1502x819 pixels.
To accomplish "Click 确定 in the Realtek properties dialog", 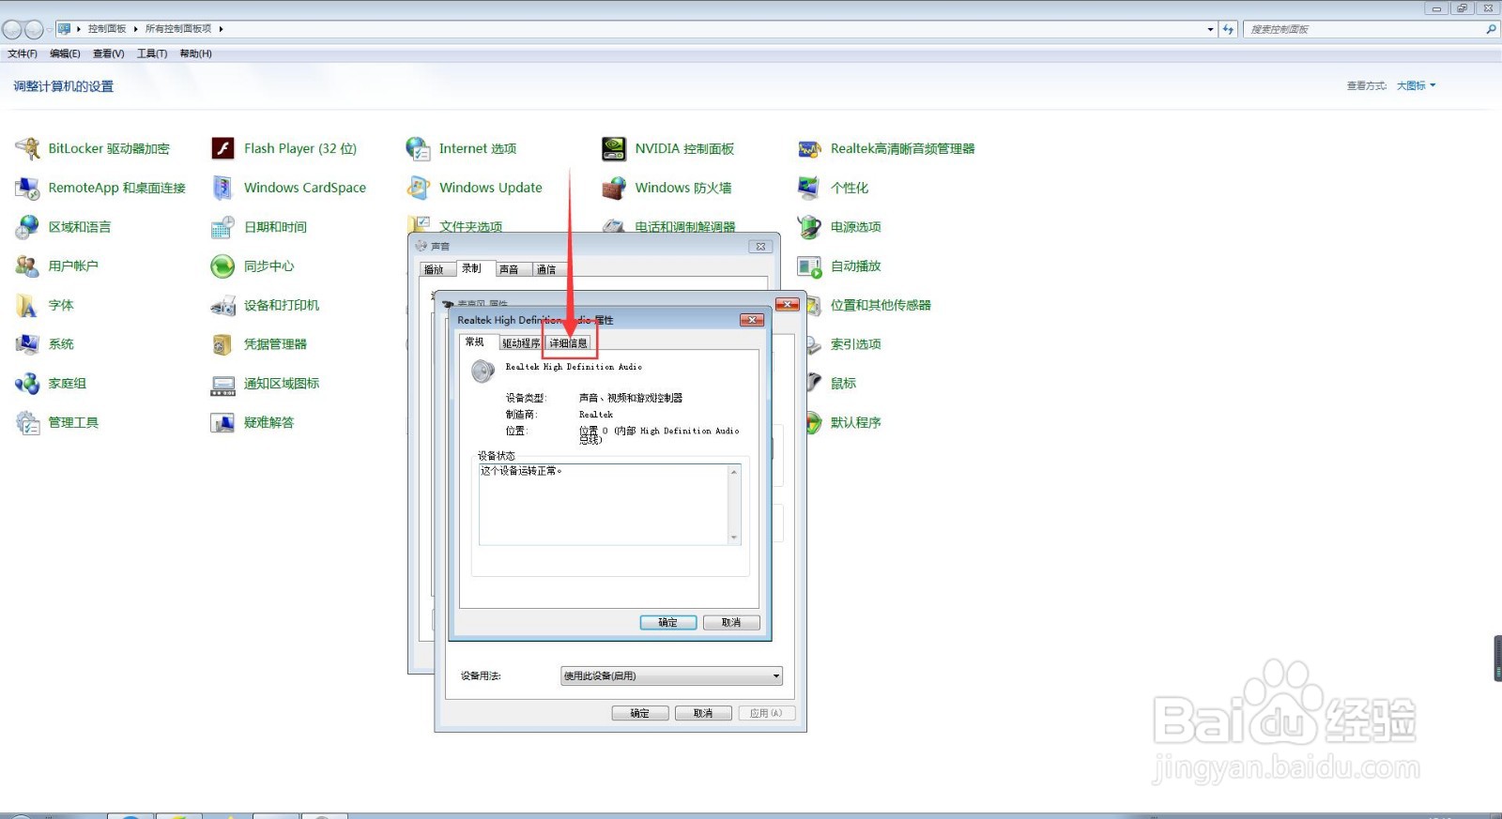I will (x=668, y=623).
